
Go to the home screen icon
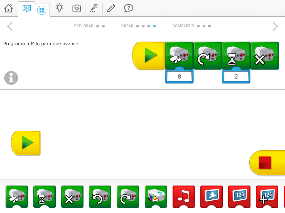pos(9,9)
